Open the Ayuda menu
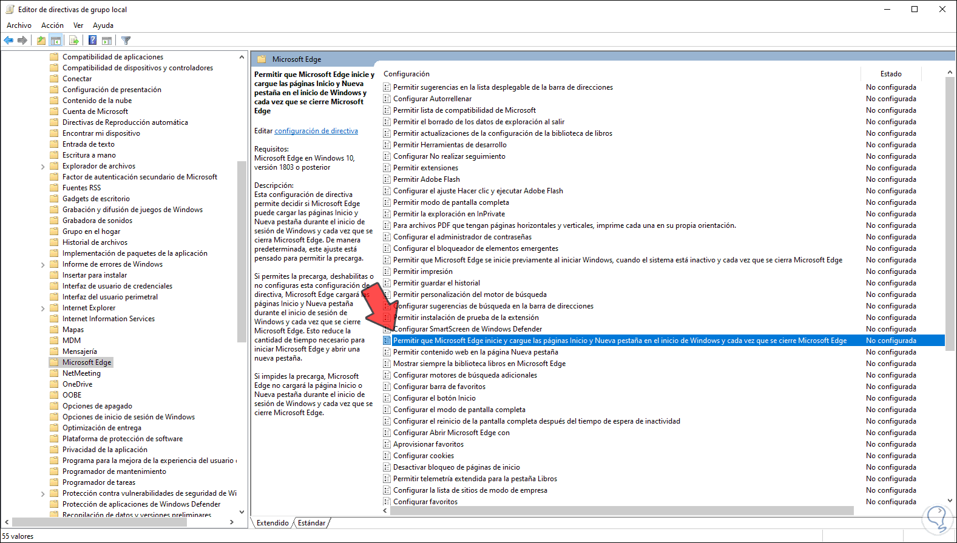The width and height of the screenshot is (957, 543). 103,25
